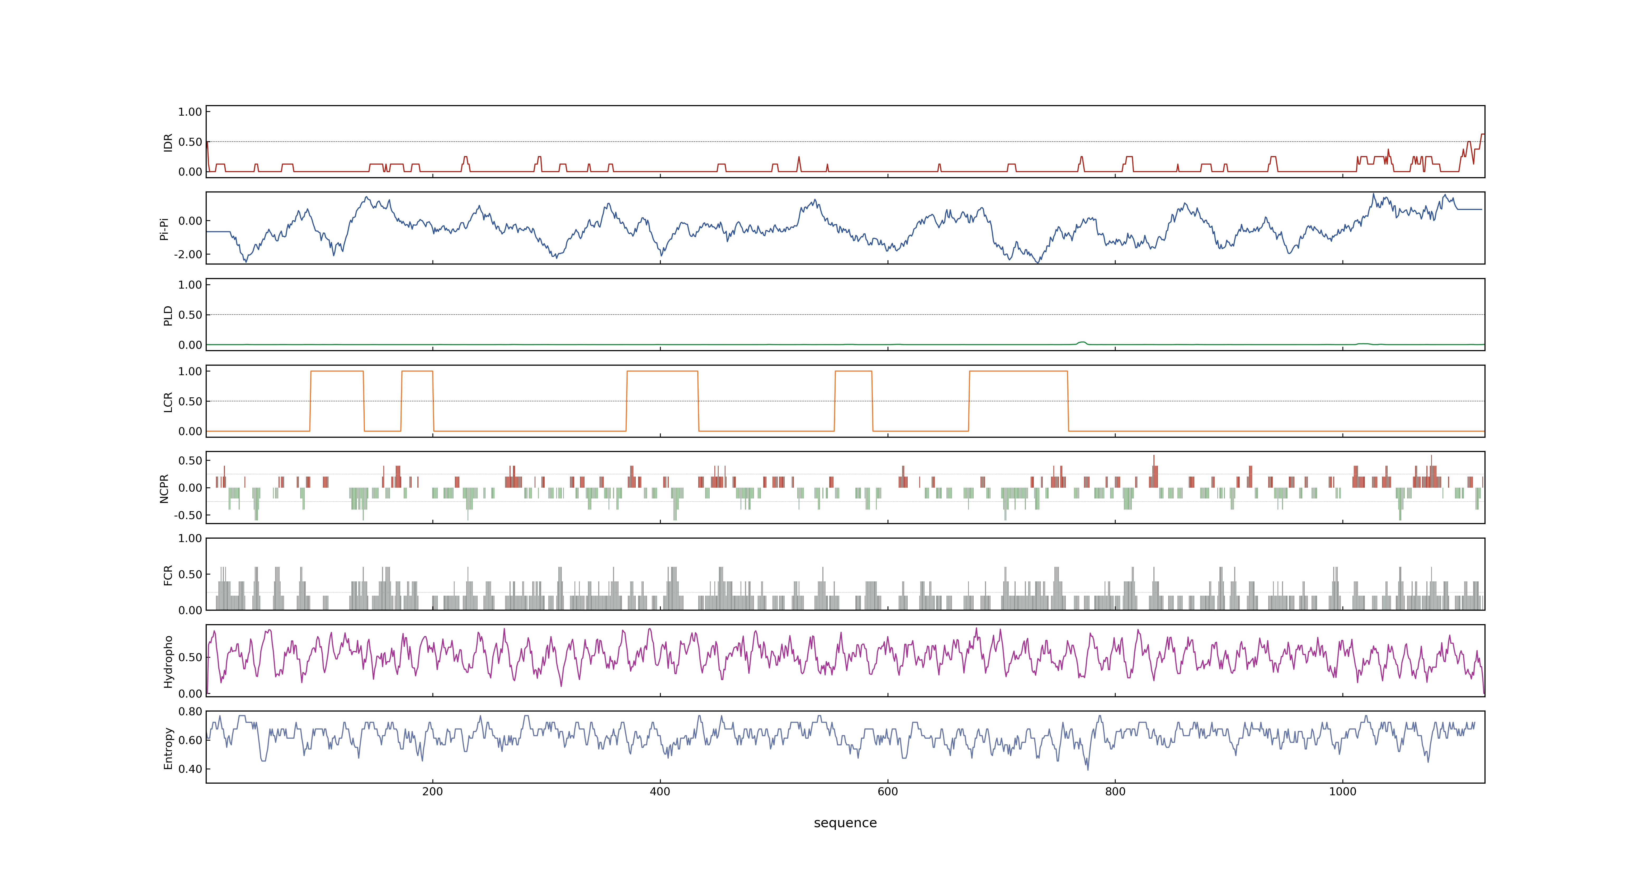This screenshot has width=1650, height=880.
Task: Click the 0.80 tick of the Entropy panel
Action: 190,712
